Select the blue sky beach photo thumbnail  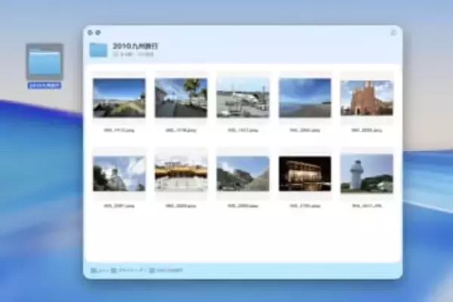pyautogui.click(x=304, y=97)
